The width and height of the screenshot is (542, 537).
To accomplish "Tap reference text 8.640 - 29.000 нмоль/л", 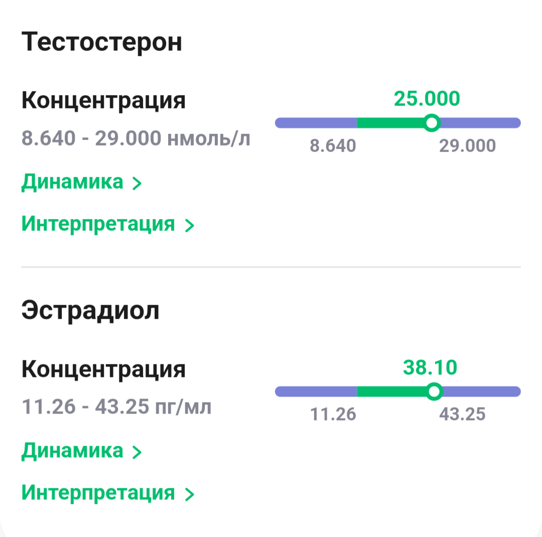I will tap(135, 138).
